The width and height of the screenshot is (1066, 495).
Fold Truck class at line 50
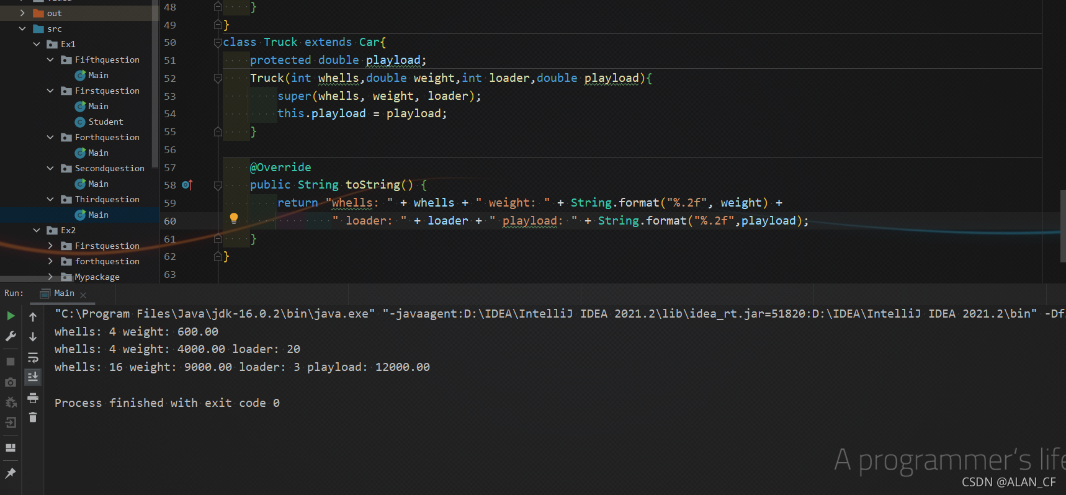(218, 42)
